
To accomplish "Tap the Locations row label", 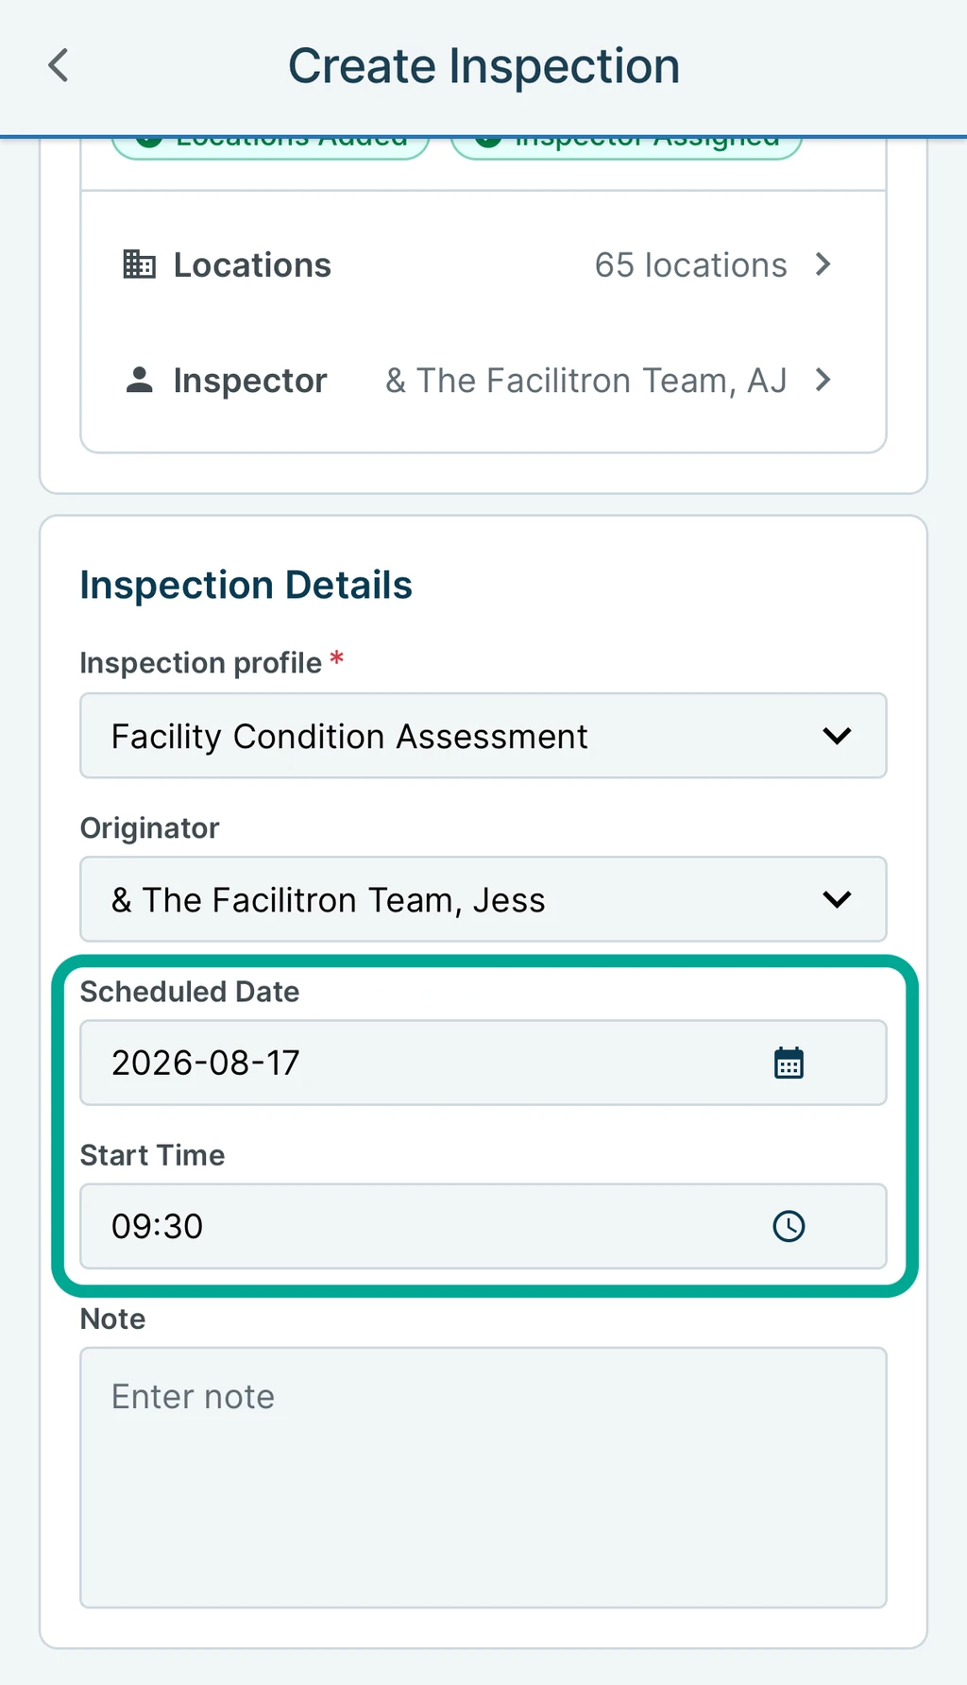I will coord(252,265).
